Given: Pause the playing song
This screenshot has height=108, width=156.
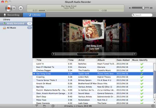Looking at the screenshot, I should [x=21, y=8].
